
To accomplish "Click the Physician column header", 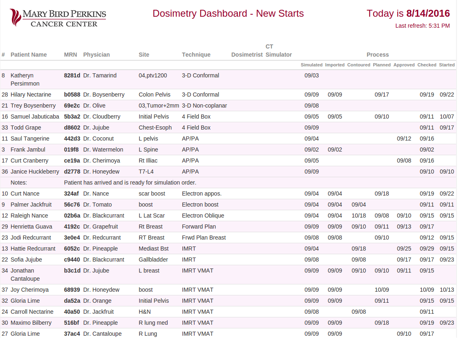I will pyautogui.click(x=96, y=55).
